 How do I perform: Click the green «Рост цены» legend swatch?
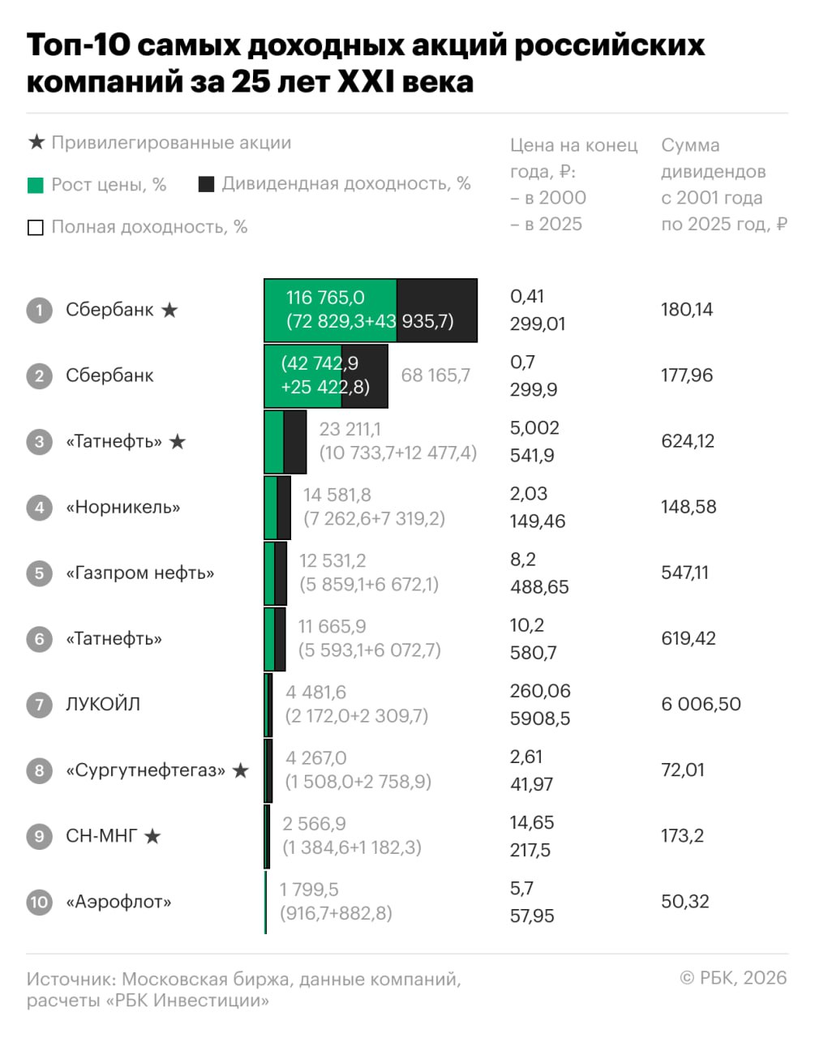click(36, 185)
